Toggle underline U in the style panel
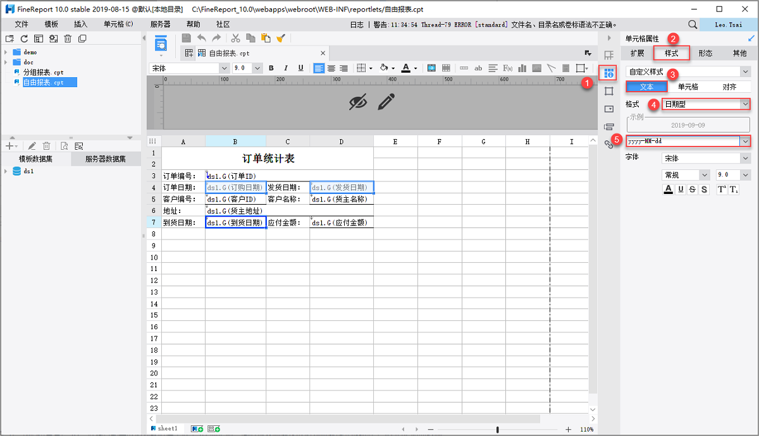This screenshot has width=759, height=436. [681, 190]
